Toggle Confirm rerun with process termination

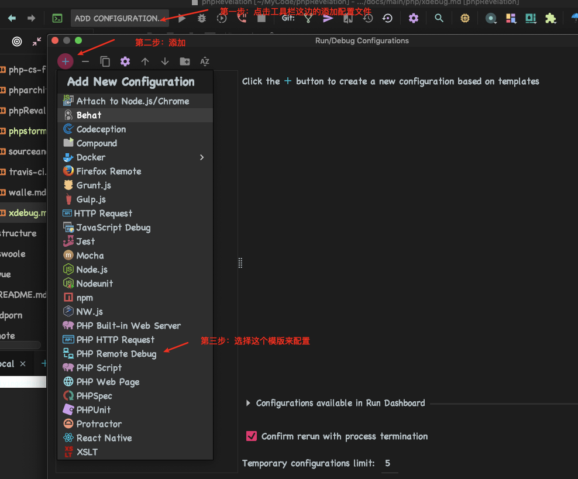pyautogui.click(x=252, y=436)
